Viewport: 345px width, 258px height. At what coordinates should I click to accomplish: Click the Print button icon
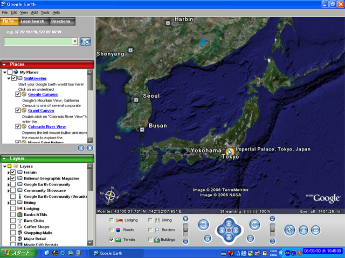pos(303,230)
